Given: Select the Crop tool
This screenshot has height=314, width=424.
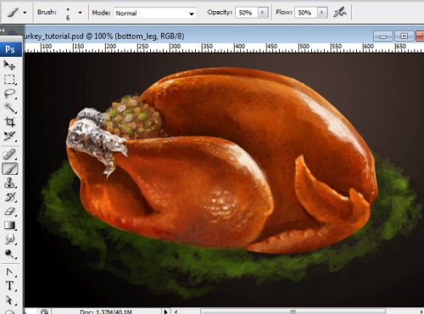Looking at the screenshot, I should (x=9, y=122).
